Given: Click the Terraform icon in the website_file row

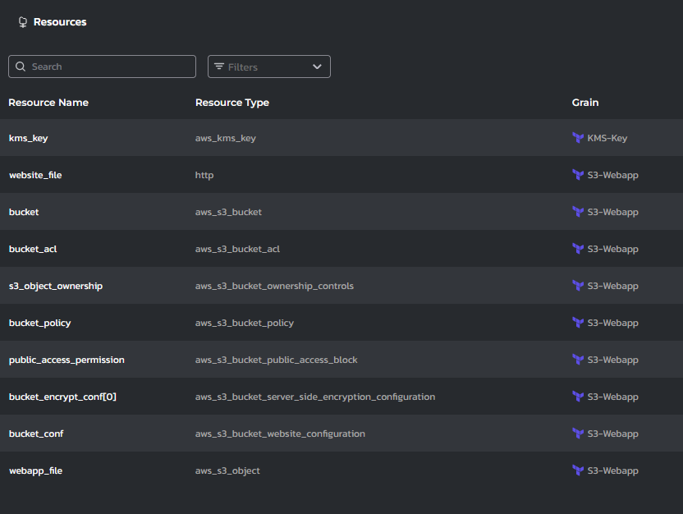Looking at the screenshot, I should (578, 175).
